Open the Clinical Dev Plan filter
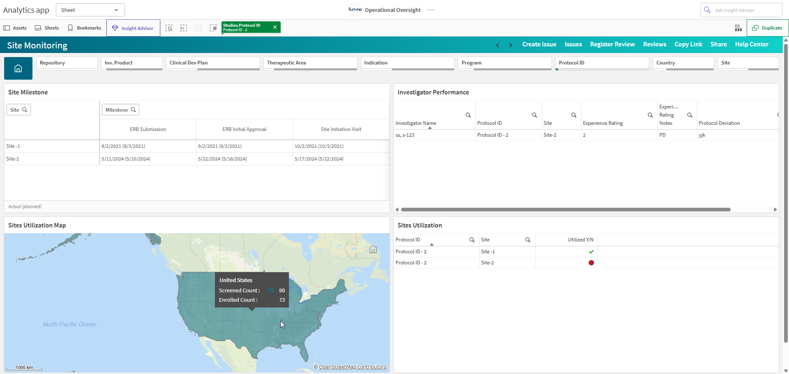 pyautogui.click(x=213, y=63)
